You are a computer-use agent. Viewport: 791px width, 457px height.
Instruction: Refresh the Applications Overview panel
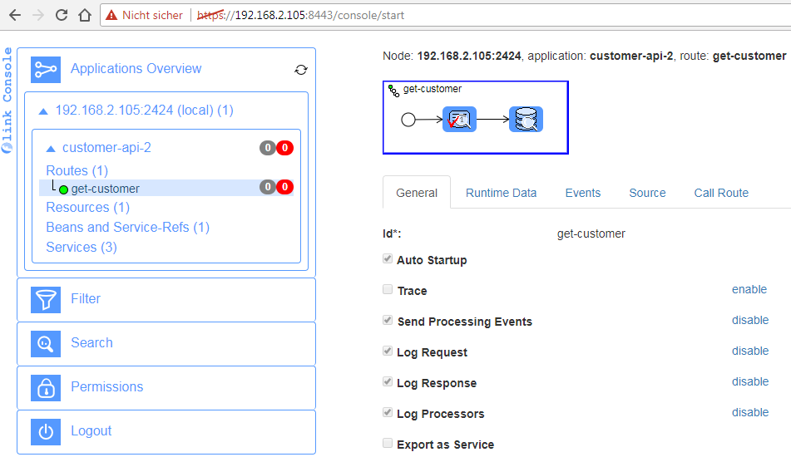pos(301,70)
